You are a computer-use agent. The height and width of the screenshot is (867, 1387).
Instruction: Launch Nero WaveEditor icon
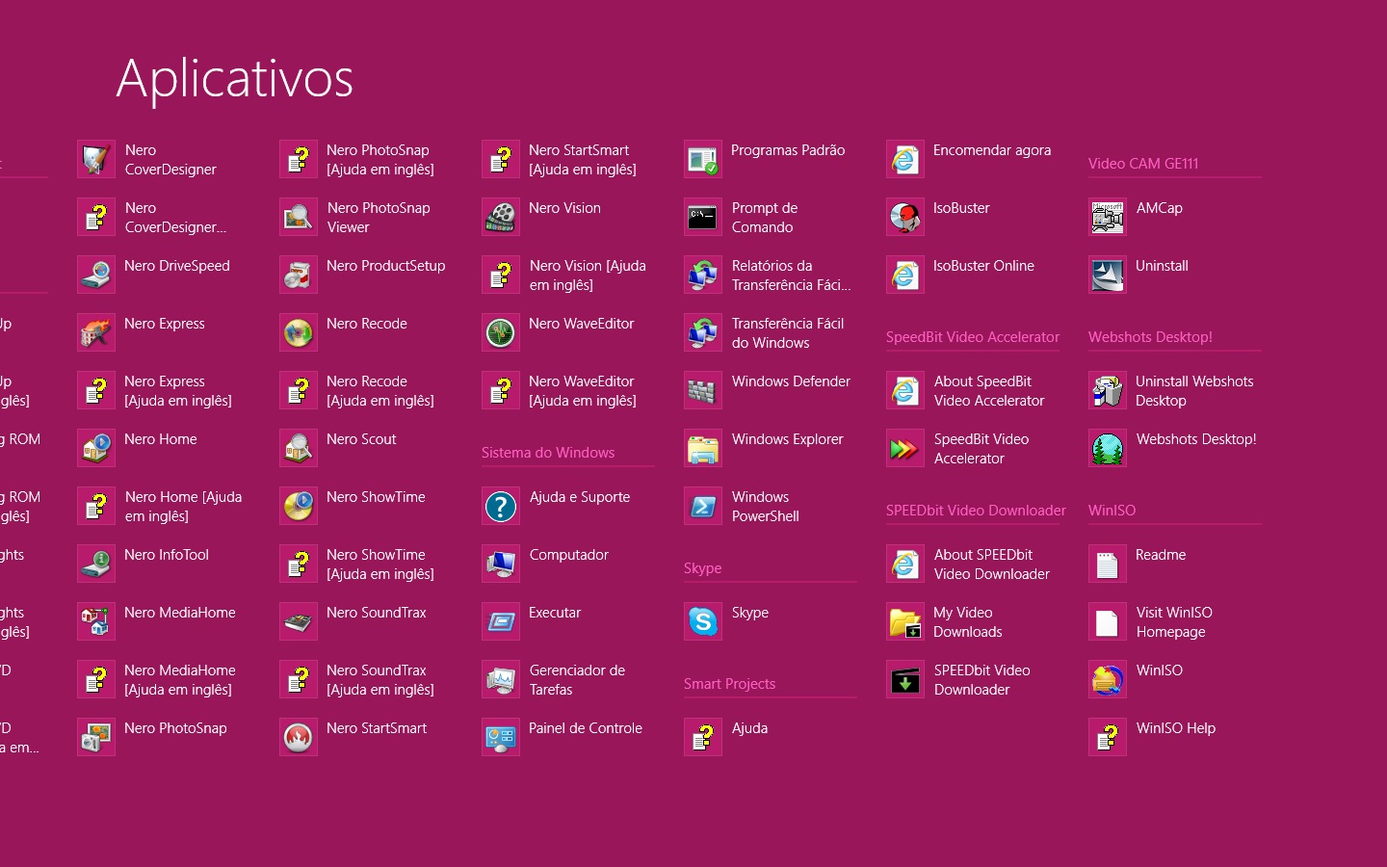pos(501,333)
